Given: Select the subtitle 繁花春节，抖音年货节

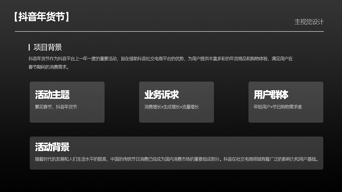Looking at the screenshot, I should (x=55, y=107).
